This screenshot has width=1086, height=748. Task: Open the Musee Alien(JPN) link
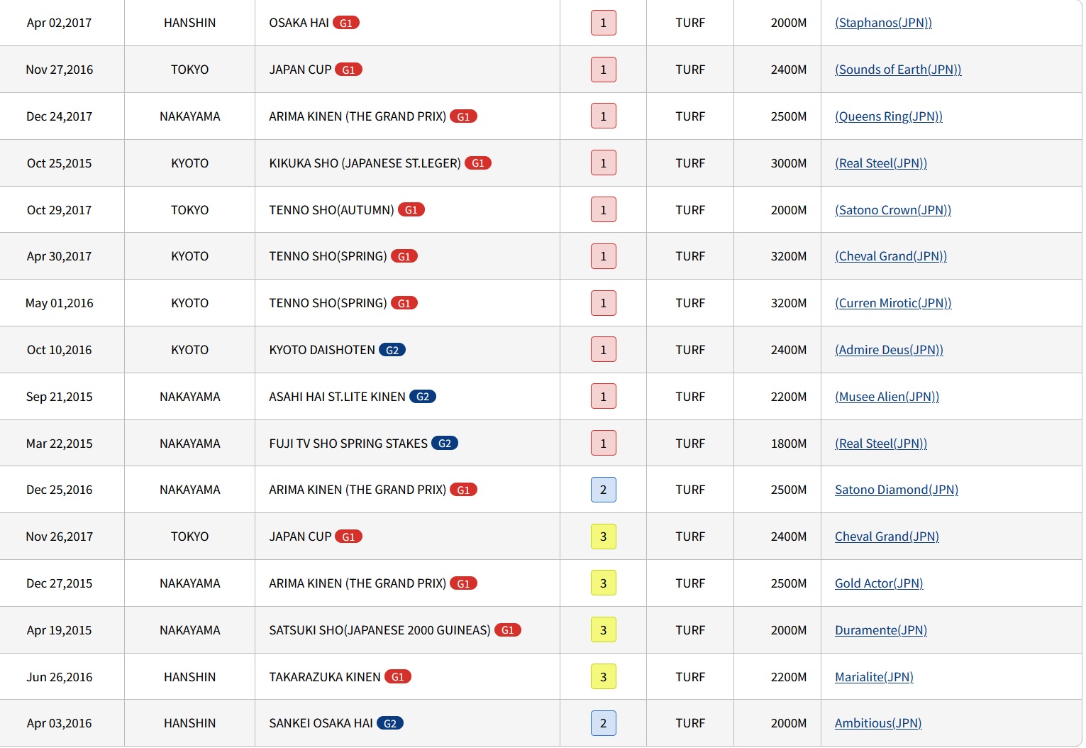pos(887,397)
